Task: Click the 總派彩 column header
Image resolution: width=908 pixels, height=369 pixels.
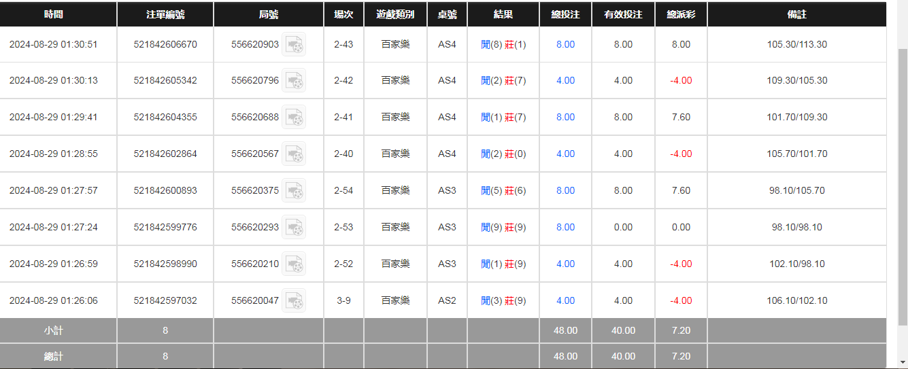Action: coord(681,14)
